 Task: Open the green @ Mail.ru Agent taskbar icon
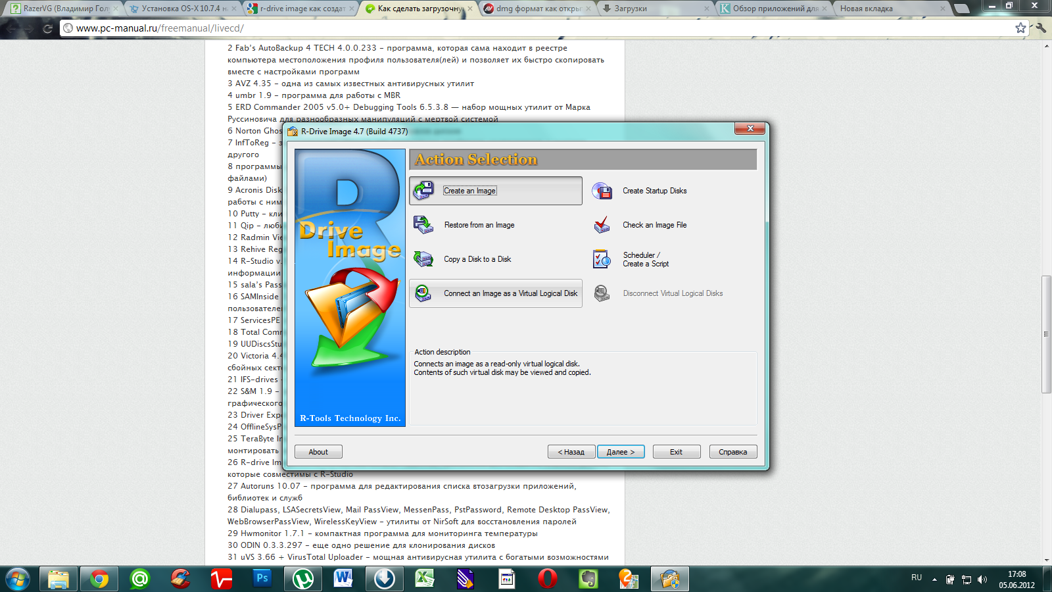(x=140, y=579)
